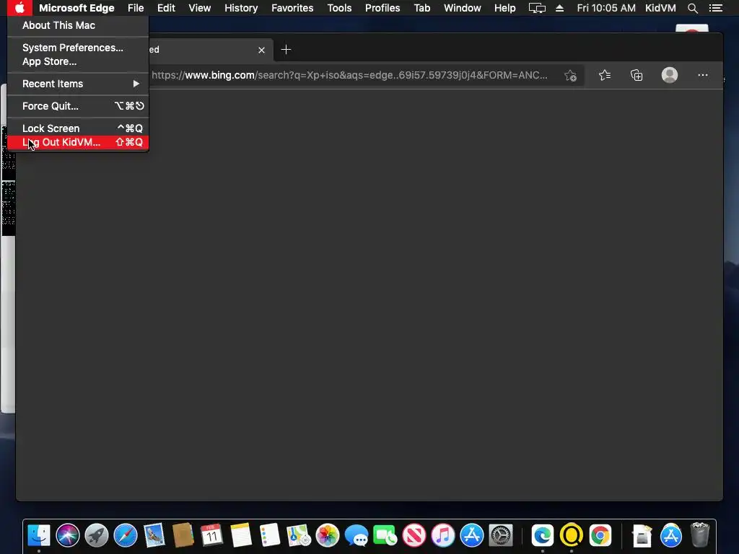This screenshot has height=554, width=739.
Task: Open the Window menu
Action: [463, 8]
